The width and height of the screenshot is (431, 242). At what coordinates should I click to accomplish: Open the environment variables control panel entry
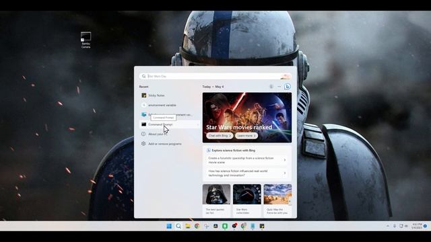coord(170,115)
